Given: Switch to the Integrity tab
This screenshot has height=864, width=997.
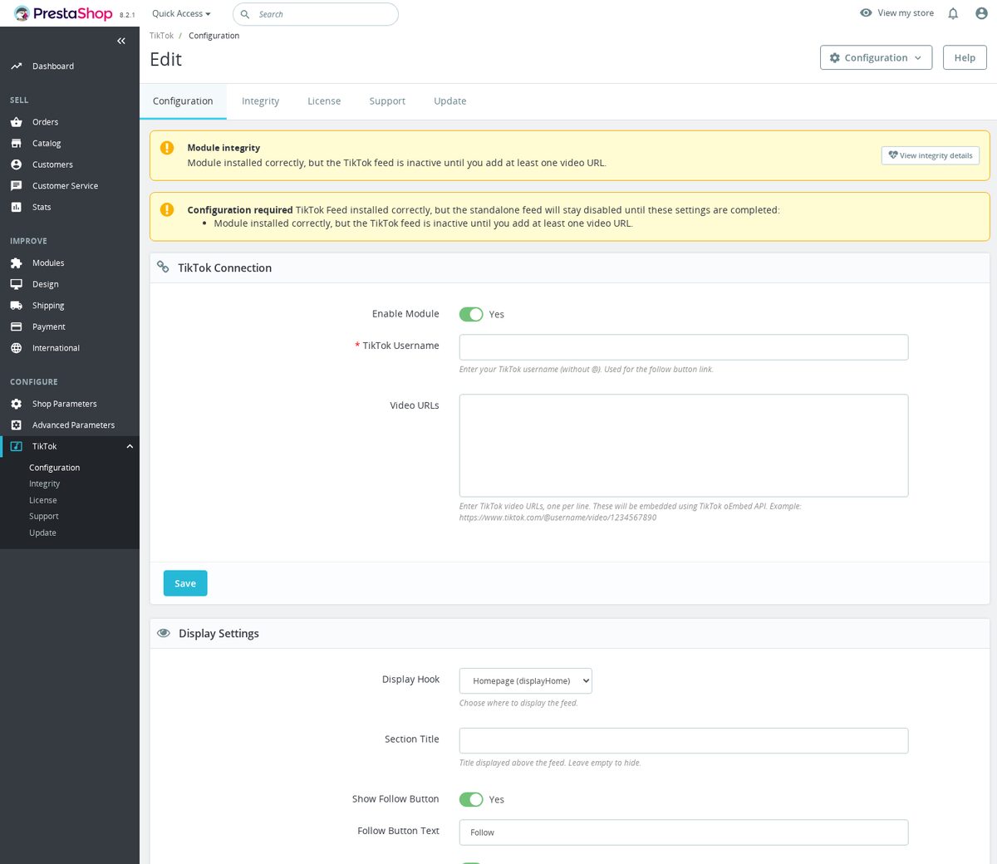Looking at the screenshot, I should (260, 101).
